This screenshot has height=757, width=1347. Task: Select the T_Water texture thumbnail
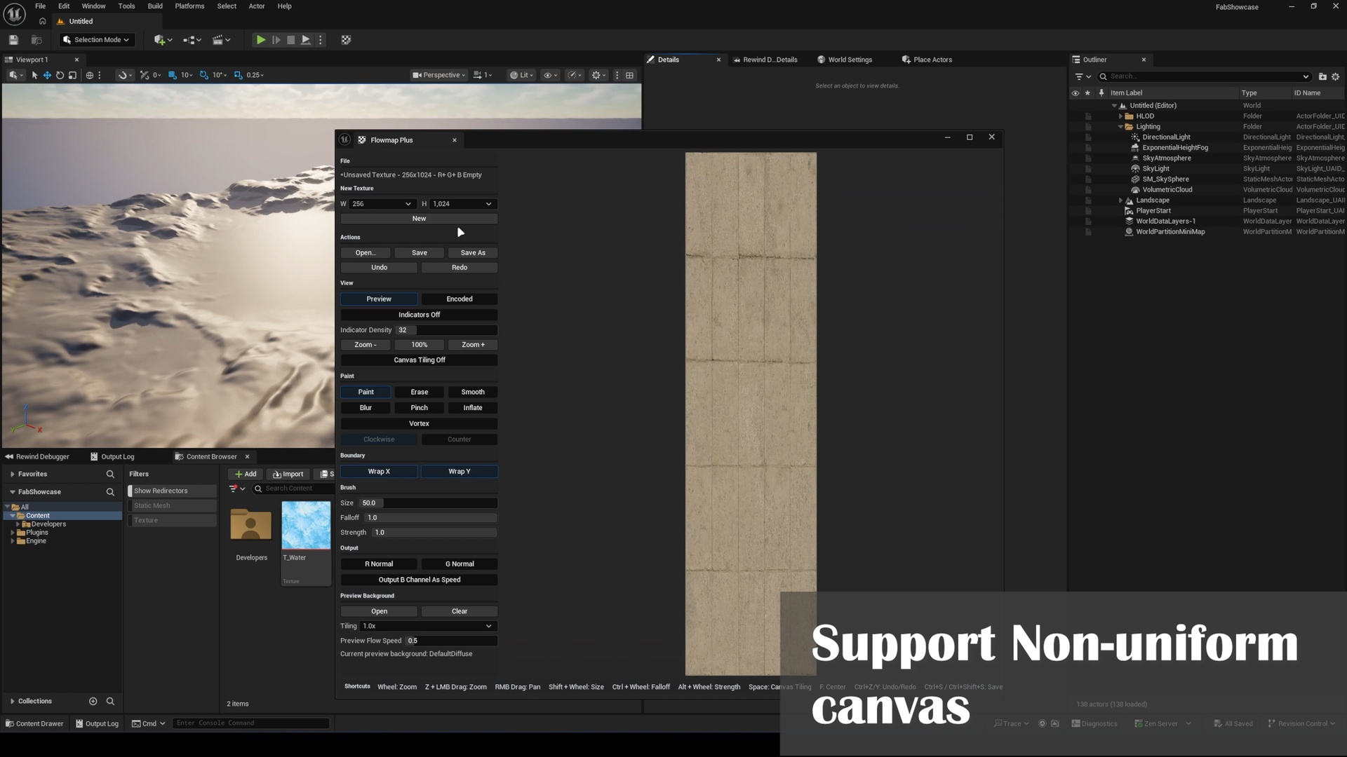[x=306, y=526]
